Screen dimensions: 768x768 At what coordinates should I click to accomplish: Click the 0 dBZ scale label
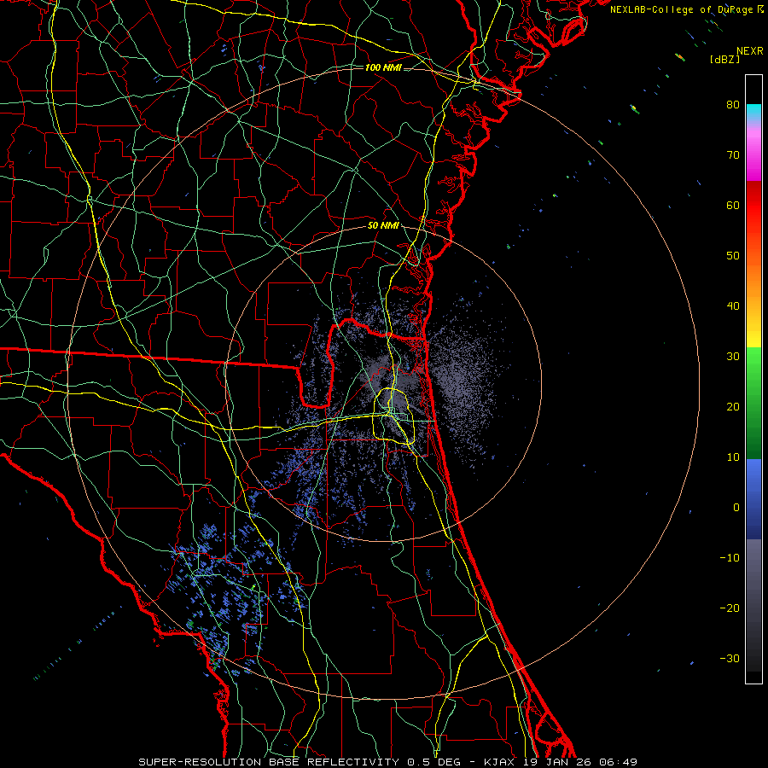coord(736,508)
